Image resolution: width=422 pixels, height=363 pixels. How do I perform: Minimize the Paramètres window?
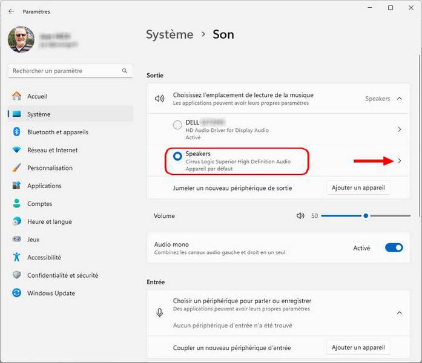[370, 7]
